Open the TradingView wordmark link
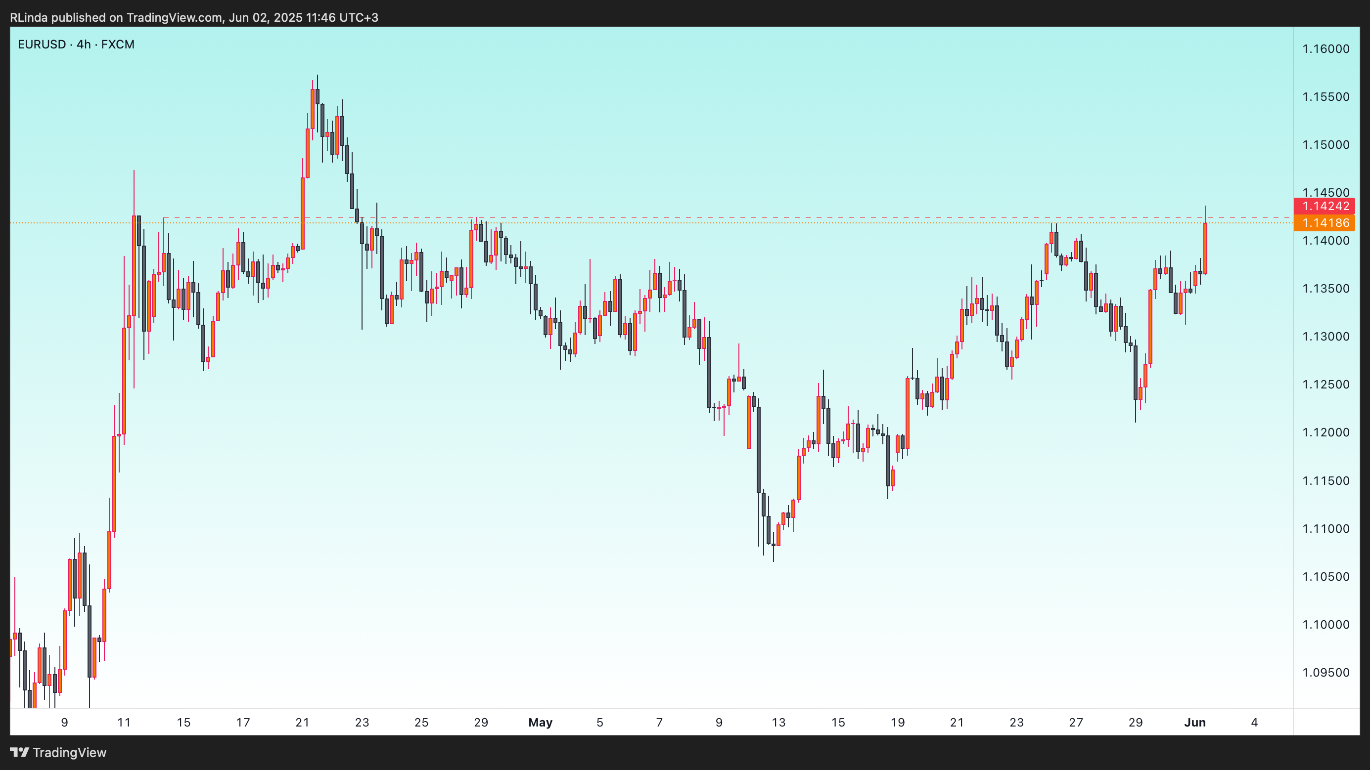Image resolution: width=1370 pixels, height=770 pixels. pos(70,753)
